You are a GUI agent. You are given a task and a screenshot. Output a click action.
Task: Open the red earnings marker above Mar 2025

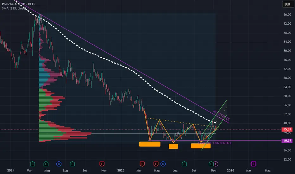coord(142,164)
